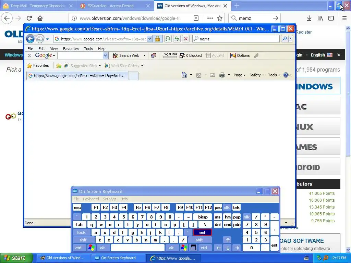The image size is (351, 263).
Task: Toggle the left shft key
Action: (x=83, y=240)
